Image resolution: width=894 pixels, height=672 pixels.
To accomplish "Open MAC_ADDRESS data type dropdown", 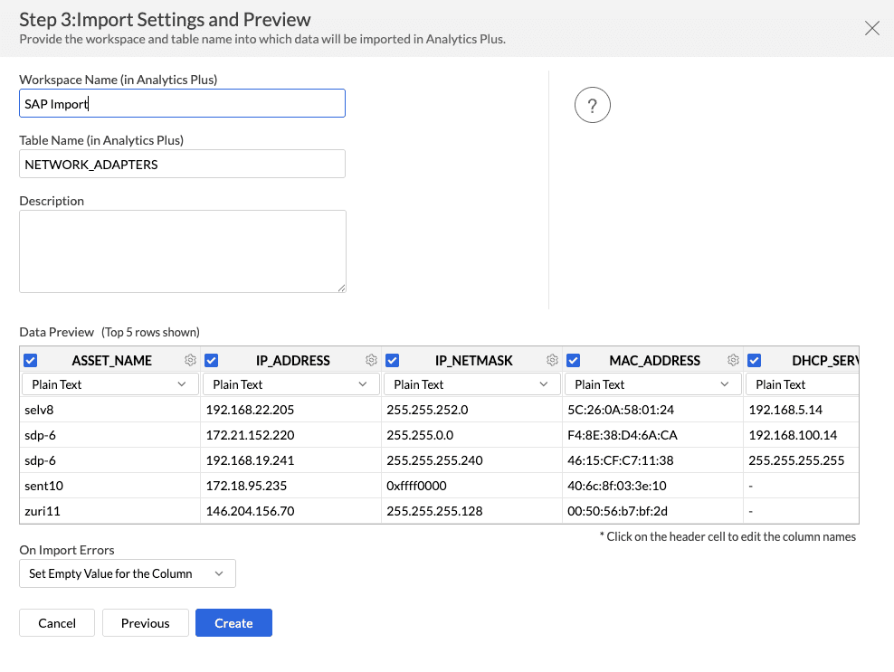I will (x=652, y=384).
